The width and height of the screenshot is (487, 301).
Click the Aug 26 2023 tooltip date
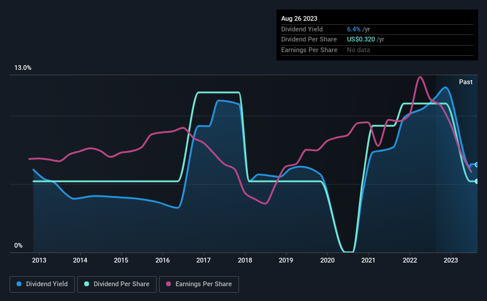299,18
